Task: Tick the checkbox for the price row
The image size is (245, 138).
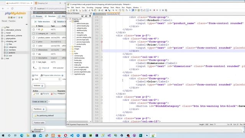Action: coord(34,42)
